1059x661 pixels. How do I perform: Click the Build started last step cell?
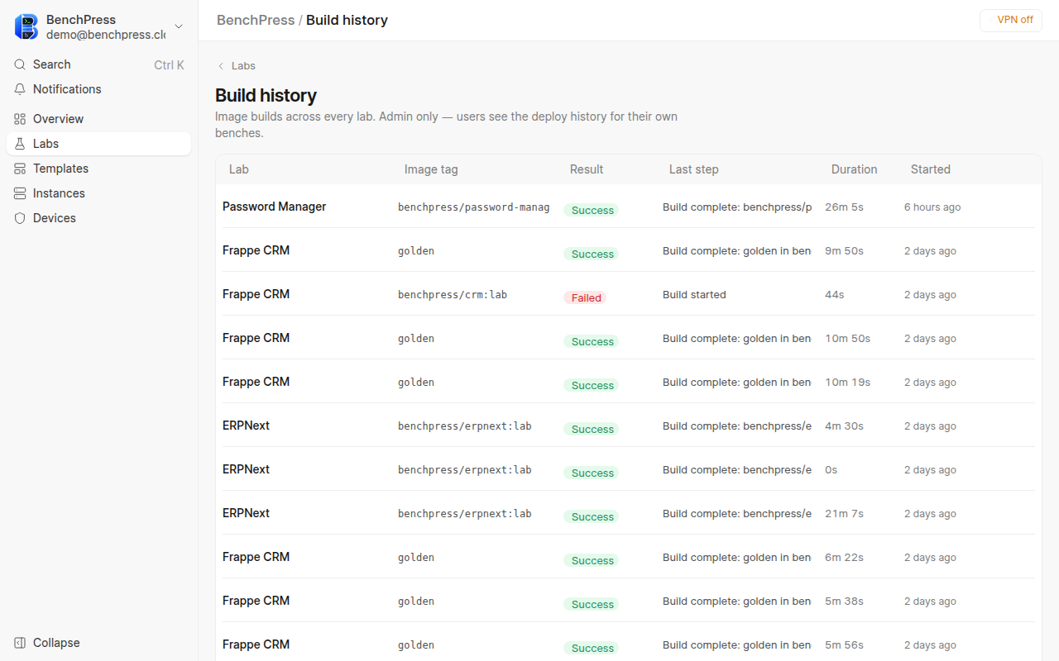point(694,295)
